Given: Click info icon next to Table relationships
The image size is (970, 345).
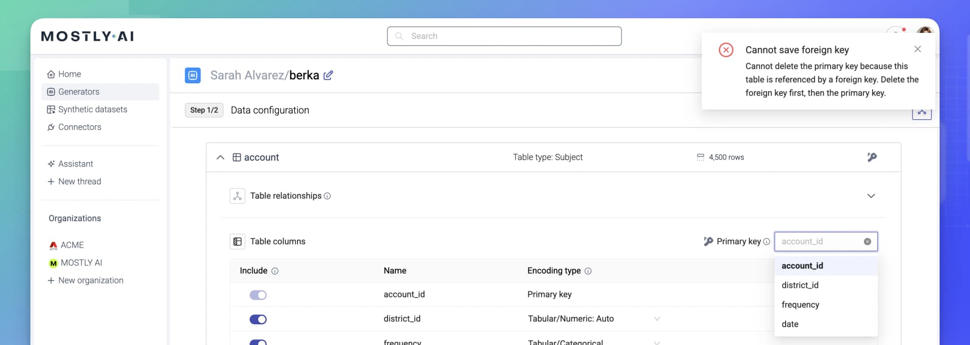Looking at the screenshot, I should 327,196.
